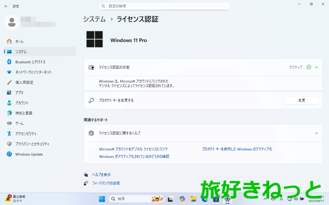Screen dimensions: 329x205
Task: Click the license certificate icon
Action: pyautogui.click(x=91, y=67)
